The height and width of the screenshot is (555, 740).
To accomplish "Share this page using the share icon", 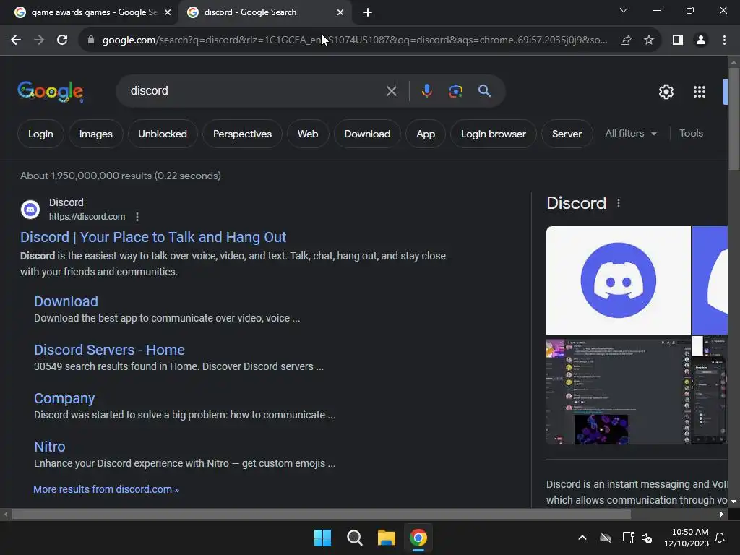I will (x=626, y=40).
